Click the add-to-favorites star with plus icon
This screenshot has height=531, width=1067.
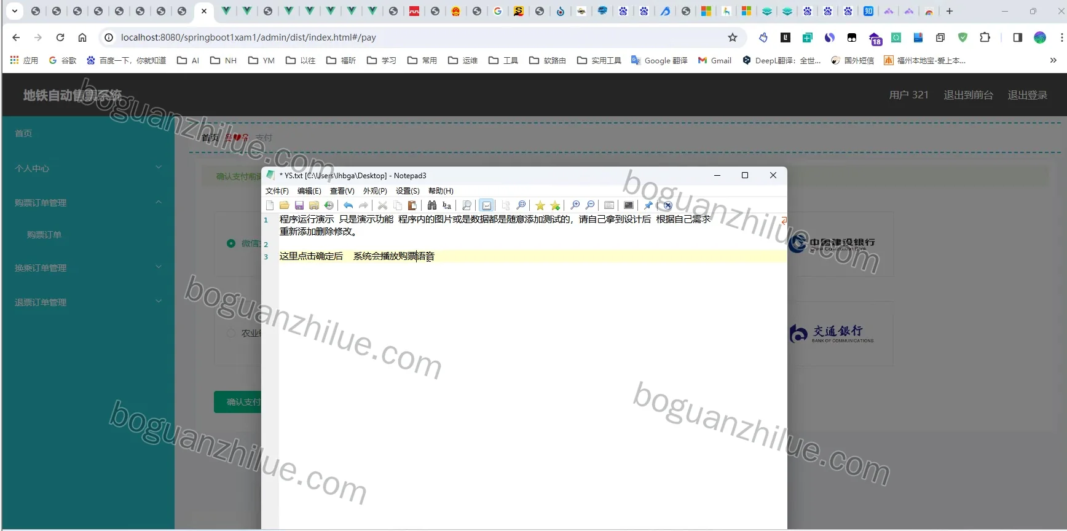555,205
